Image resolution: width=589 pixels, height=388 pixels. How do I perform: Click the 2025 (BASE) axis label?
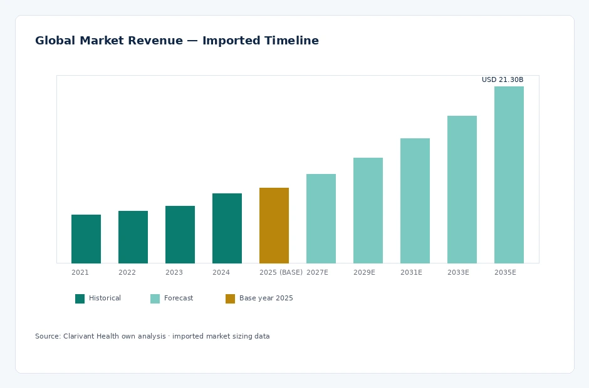click(281, 272)
